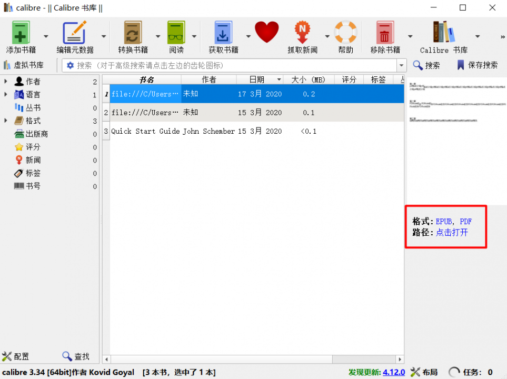Open Virtual Library (虚拟书库) button
Viewport: 507px width, 379px height.
[24, 65]
